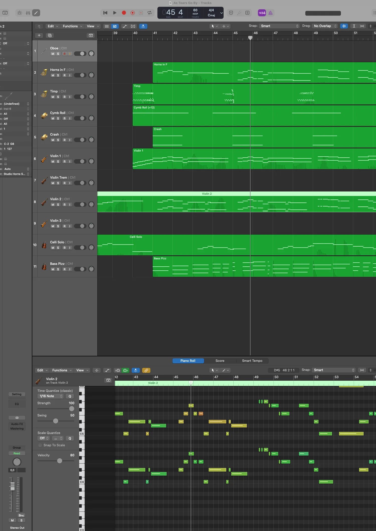Click the channel strip Setting button
The height and width of the screenshot is (531, 376).
pyautogui.click(x=17, y=394)
